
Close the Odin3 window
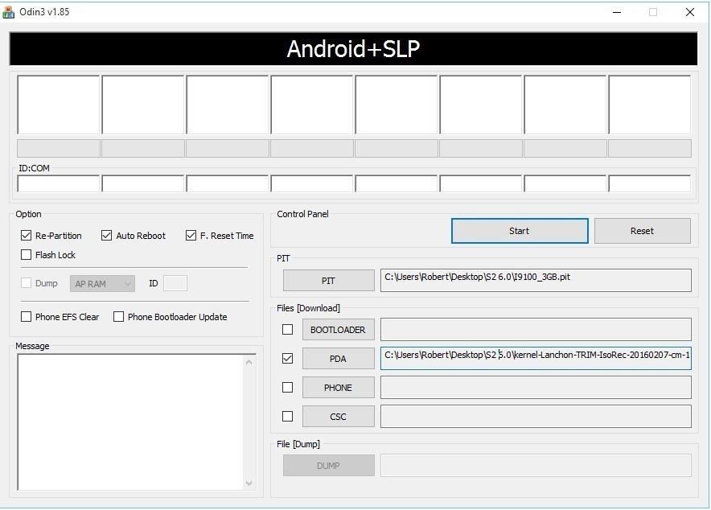click(690, 12)
